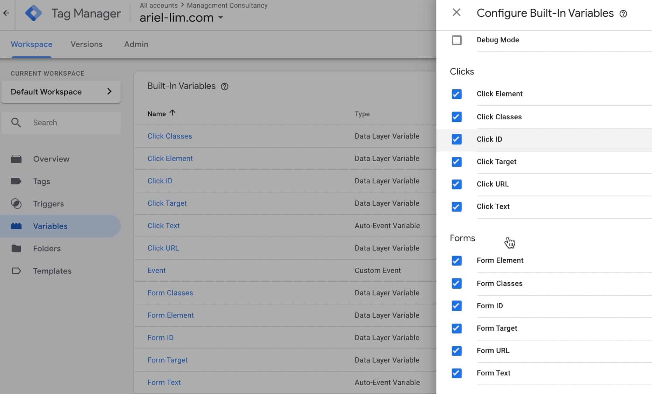Expand the Default Workspace selector
The height and width of the screenshot is (394, 652).
(x=61, y=92)
